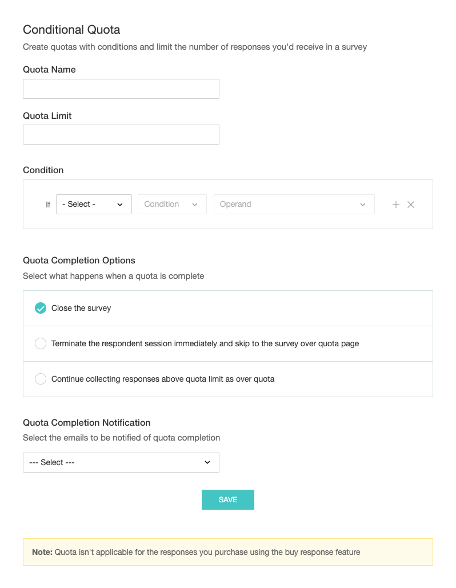The width and height of the screenshot is (456, 588).
Task: Focus the Quota Name text field
Action: 121,89
